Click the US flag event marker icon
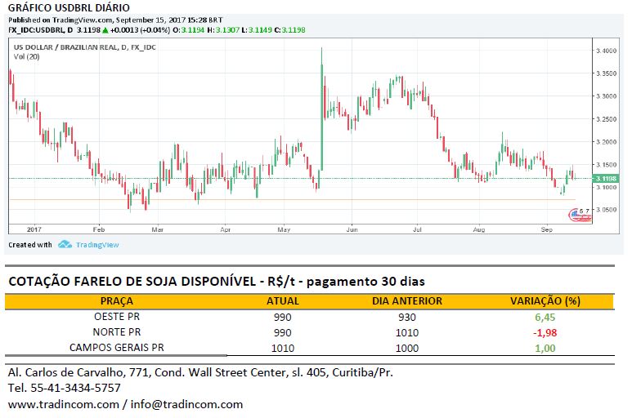 point(578,216)
